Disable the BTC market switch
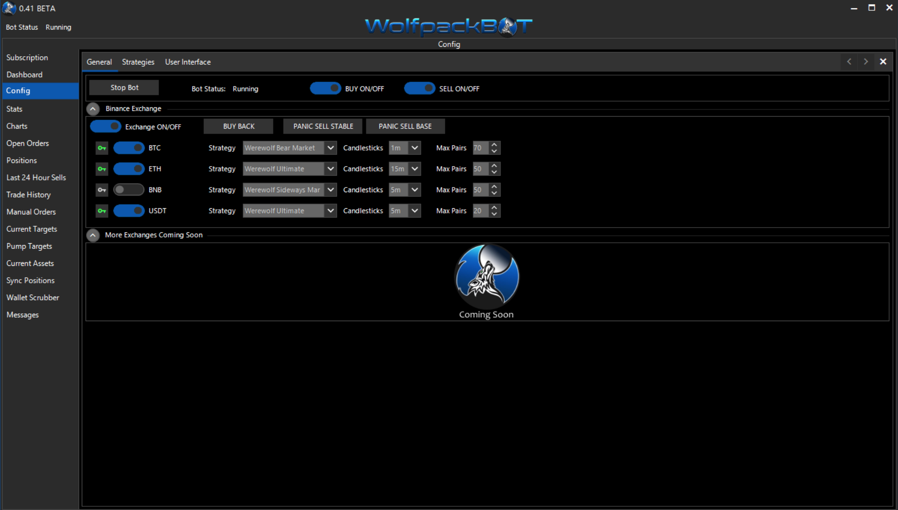Image resolution: width=898 pixels, height=510 pixels. (129, 148)
